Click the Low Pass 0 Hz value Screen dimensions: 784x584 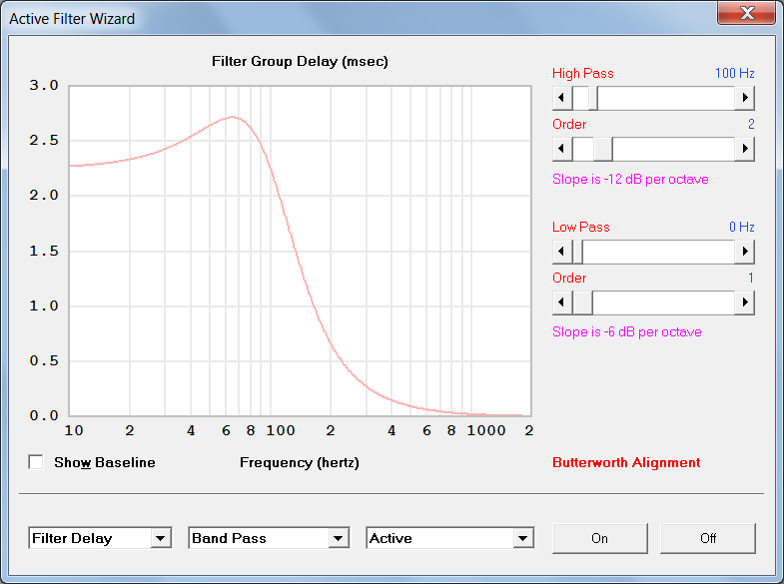[x=741, y=227]
